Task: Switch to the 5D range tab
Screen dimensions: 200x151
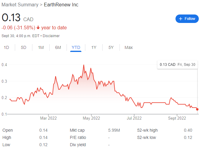Action: coord(24,47)
